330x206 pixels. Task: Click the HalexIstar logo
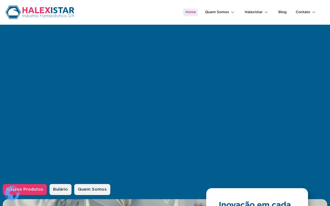click(40, 12)
